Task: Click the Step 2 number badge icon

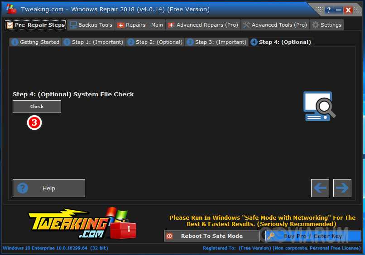Action: tap(130, 42)
